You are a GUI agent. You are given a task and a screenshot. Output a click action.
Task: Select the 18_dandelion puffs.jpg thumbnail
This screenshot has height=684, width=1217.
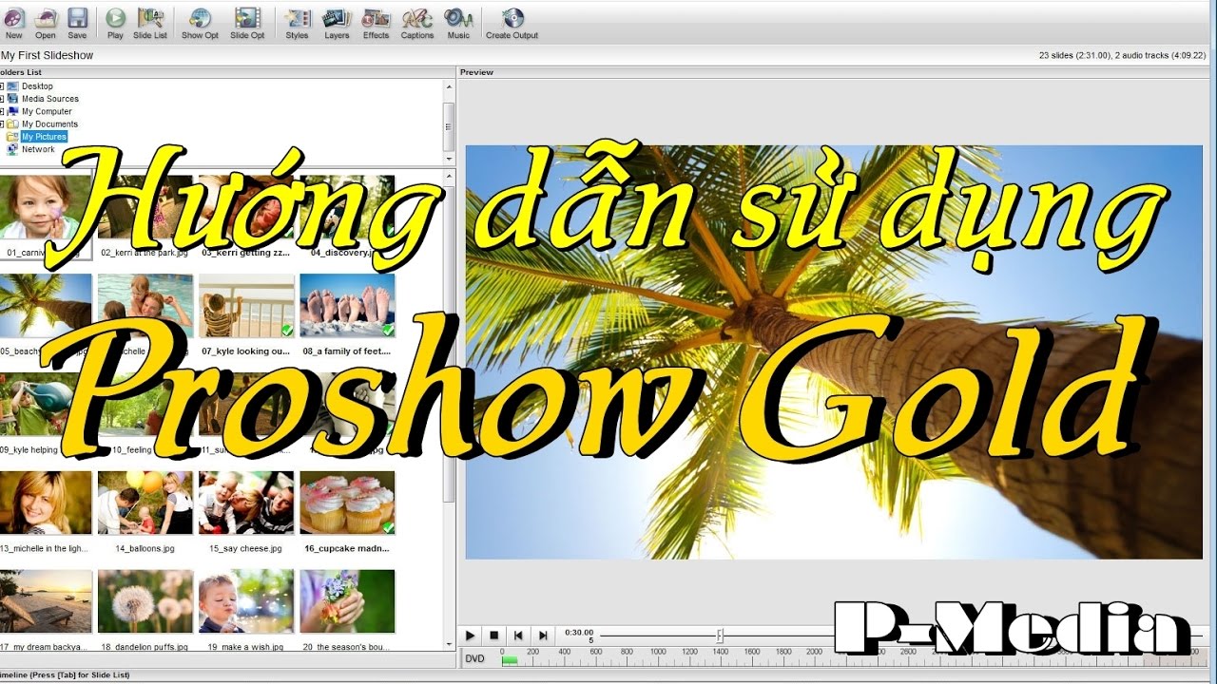click(145, 601)
